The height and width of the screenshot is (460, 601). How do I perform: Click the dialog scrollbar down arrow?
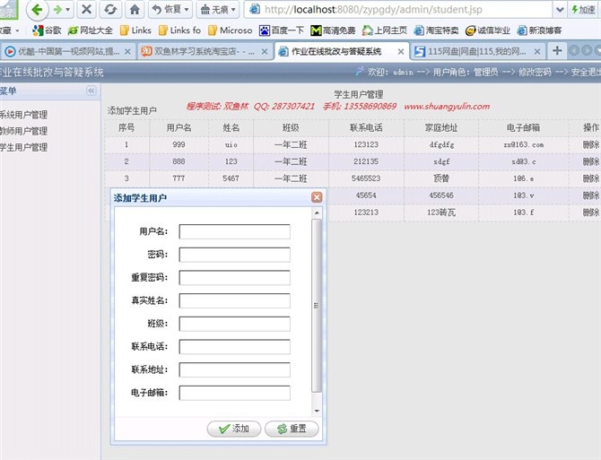pos(317,411)
